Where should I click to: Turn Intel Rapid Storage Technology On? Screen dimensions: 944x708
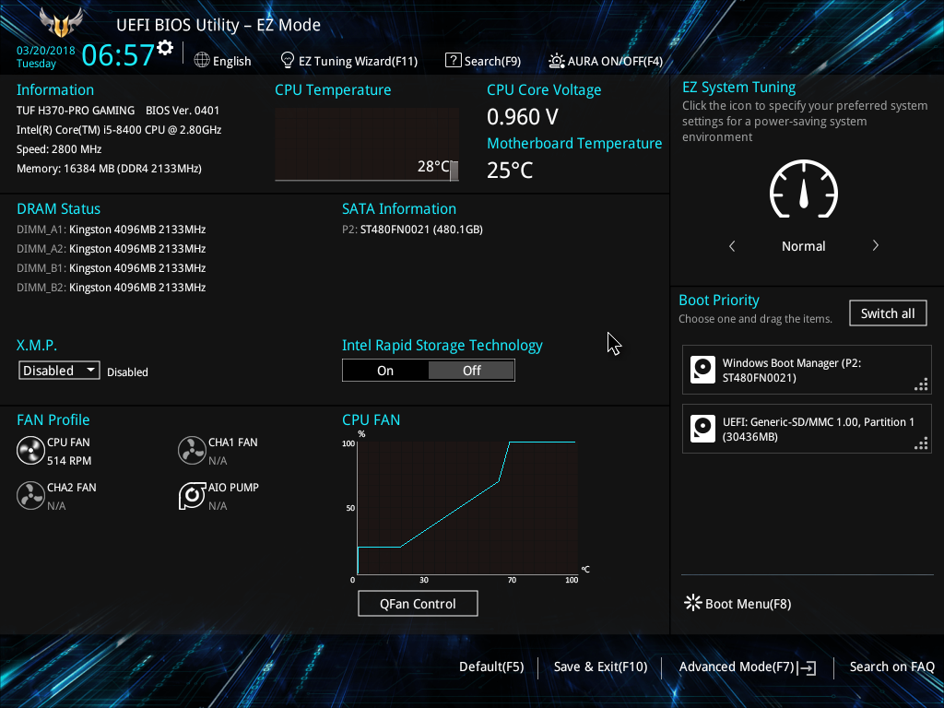pyautogui.click(x=385, y=371)
